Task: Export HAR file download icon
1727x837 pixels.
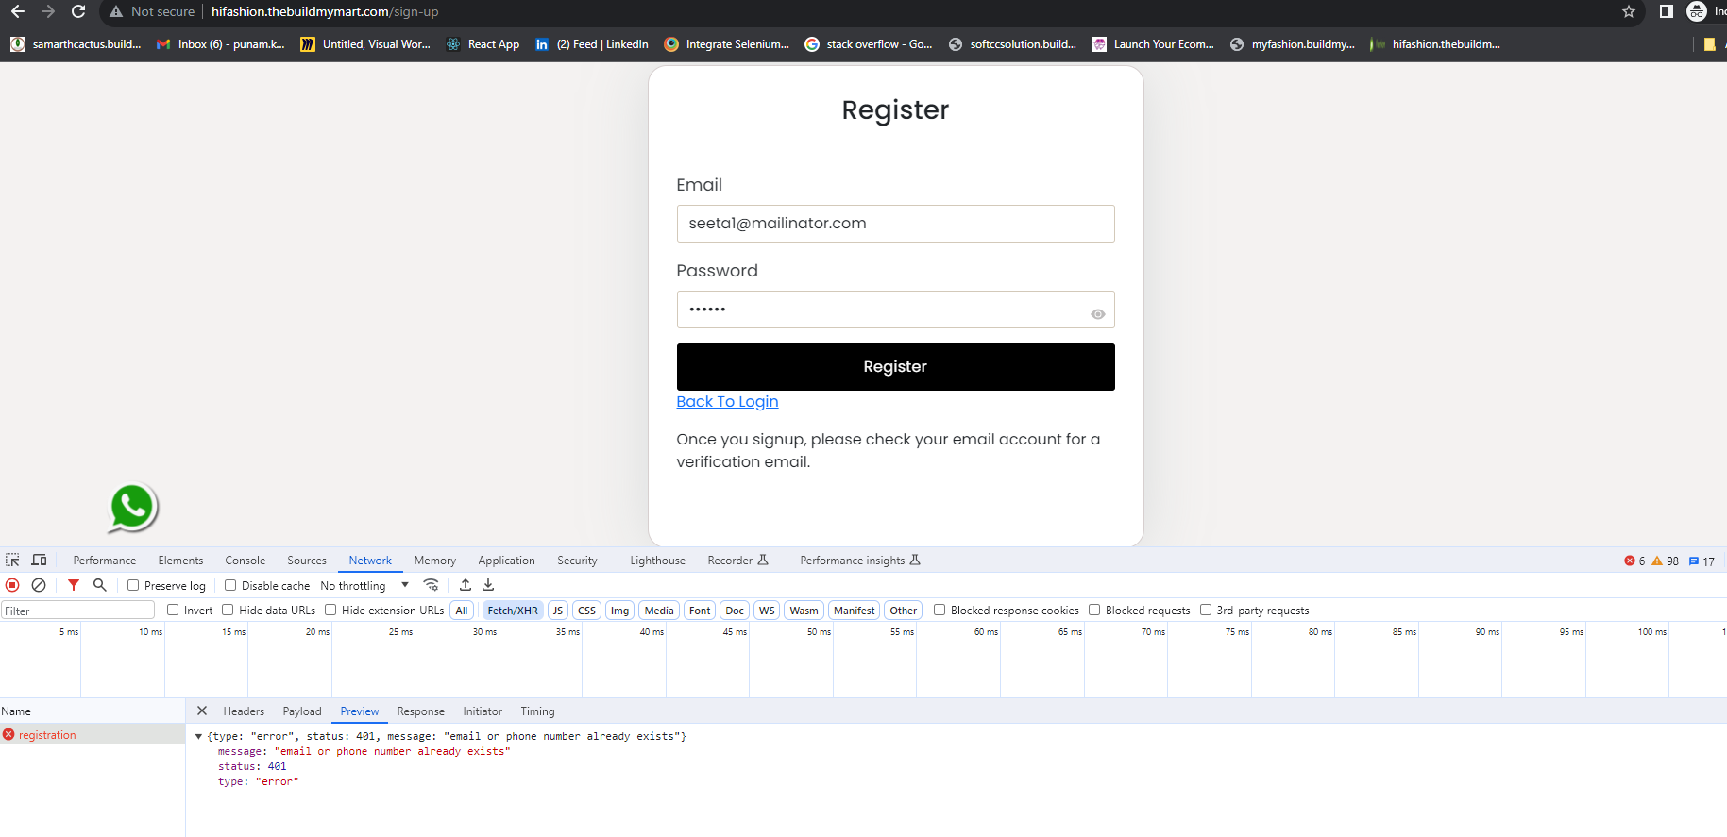Action: pos(488,585)
